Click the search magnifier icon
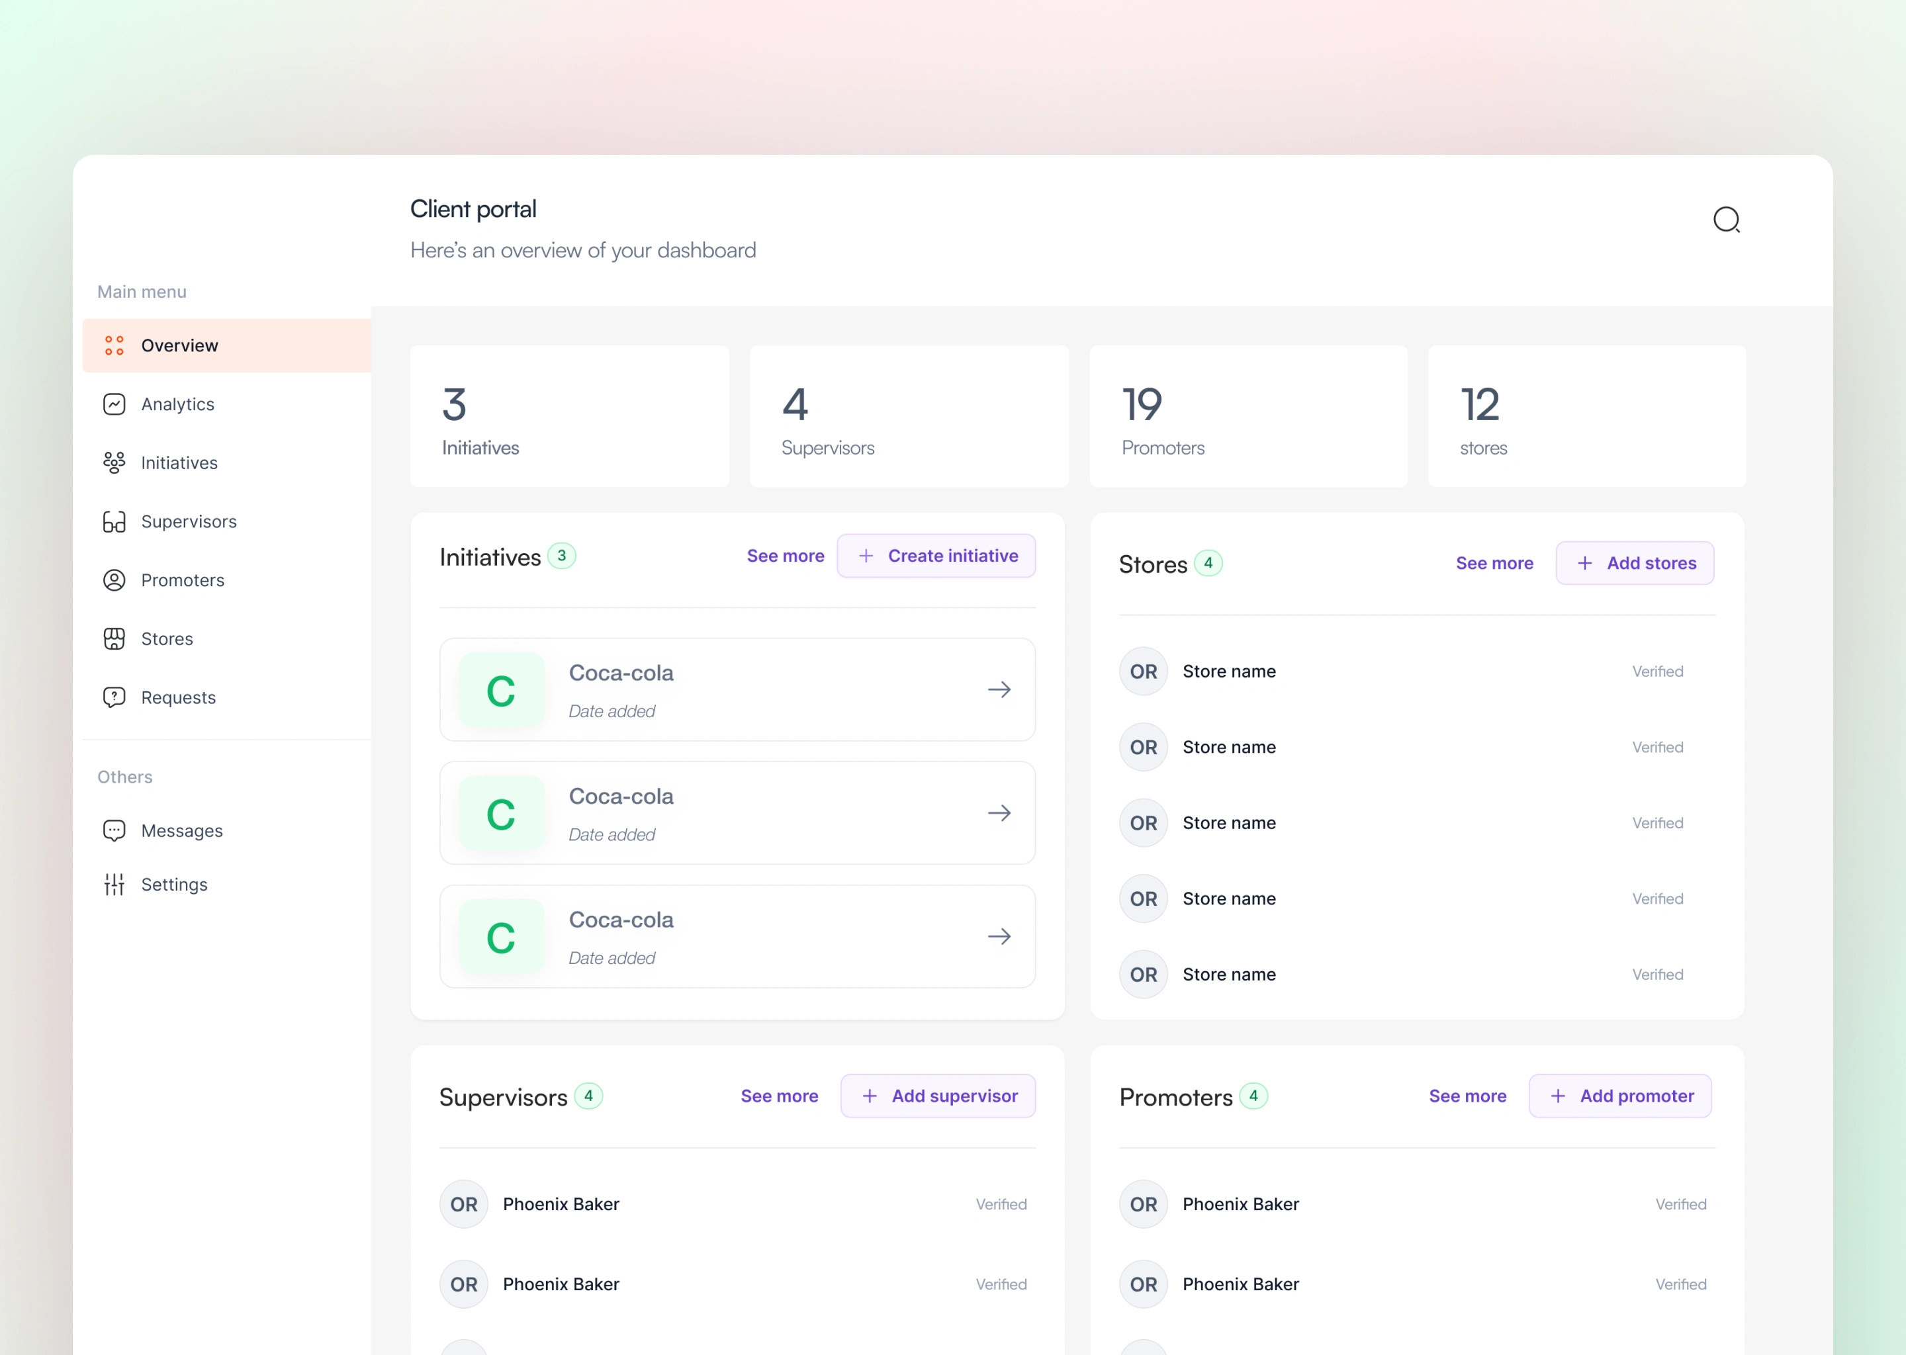This screenshot has width=1906, height=1355. [1726, 220]
